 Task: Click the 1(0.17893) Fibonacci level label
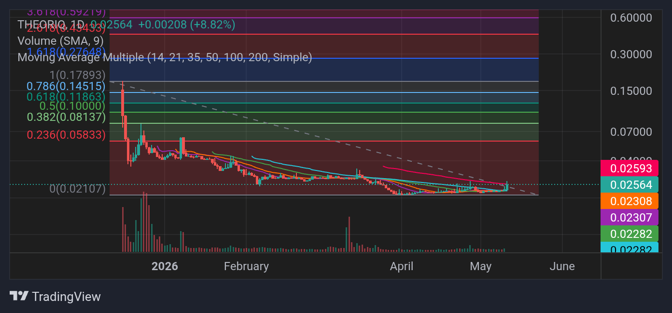point(78,75)
